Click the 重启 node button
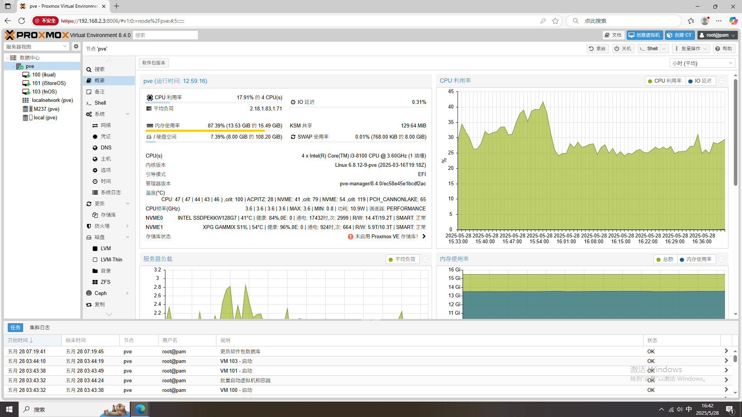The image size is (742, 417). [597, 48]
